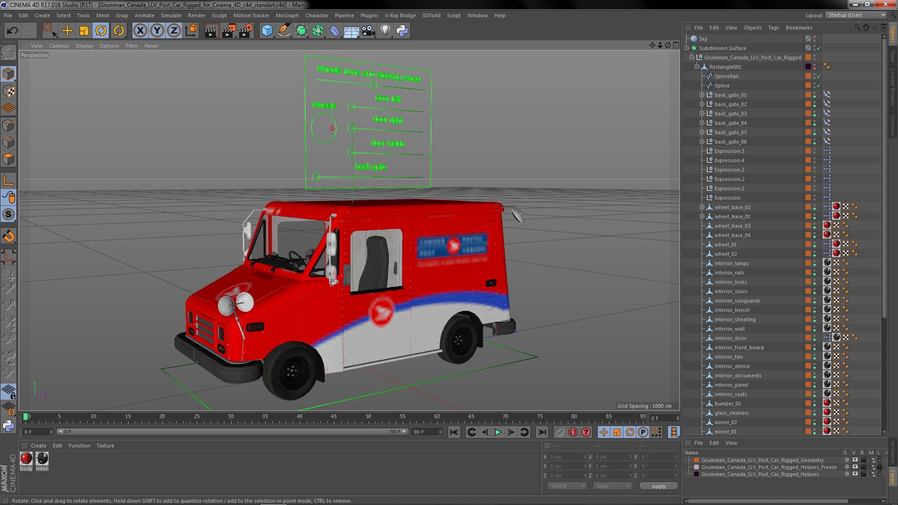Add a Light object bulb icon
Viewport: 898px width, 505px height.
point(385,31)
